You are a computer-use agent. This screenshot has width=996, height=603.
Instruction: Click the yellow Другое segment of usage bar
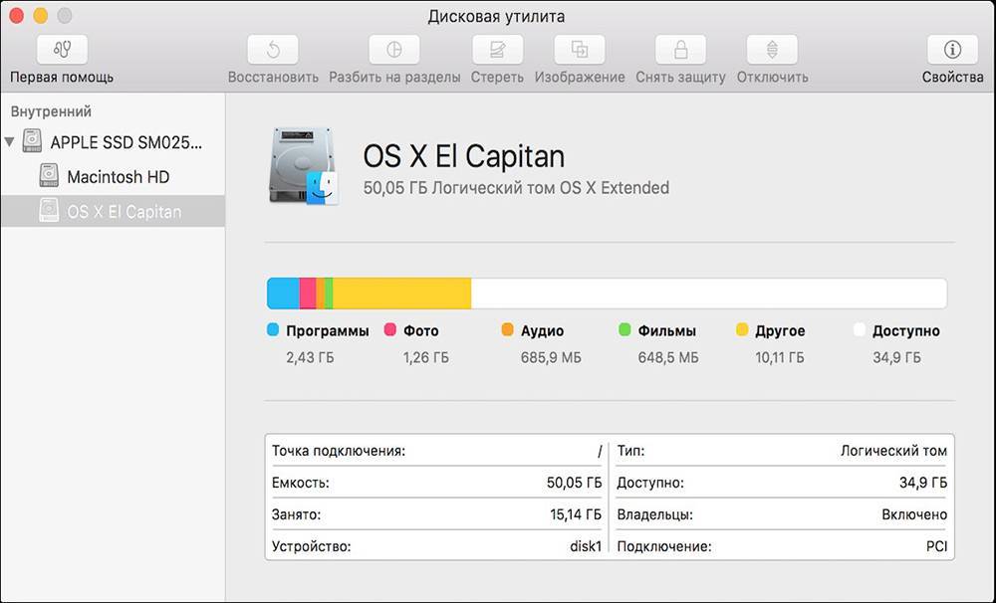[401, 294]
